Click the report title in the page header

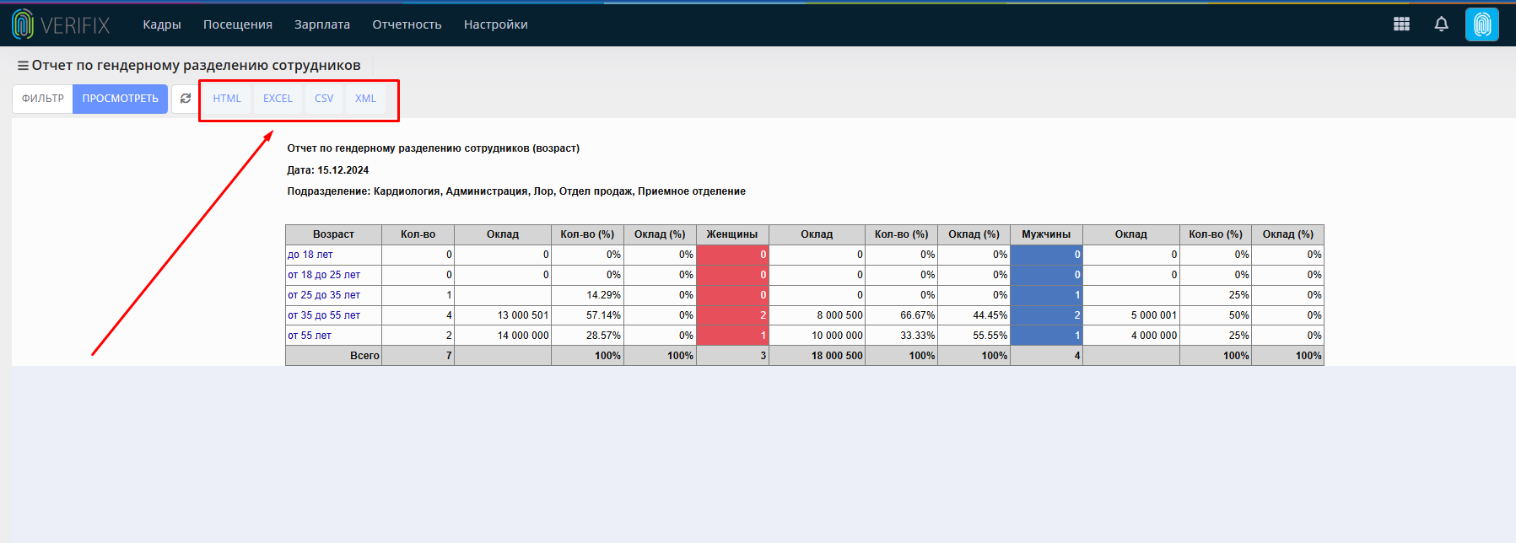[x=196, y=66]
